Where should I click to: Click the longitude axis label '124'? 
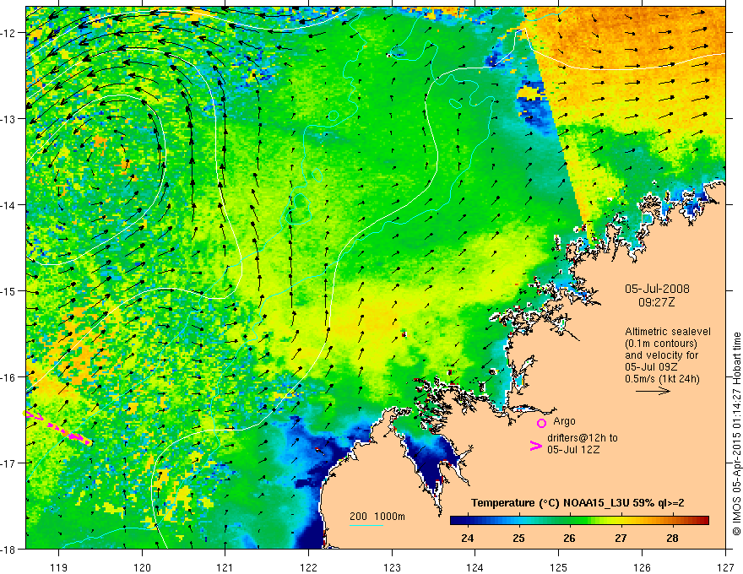coord(475,567)
